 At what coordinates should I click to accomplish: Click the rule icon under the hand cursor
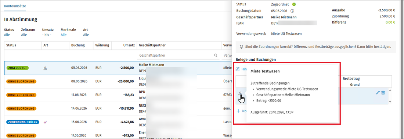click(240, 94)
